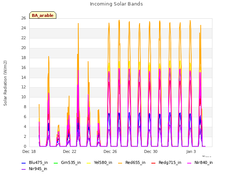234x176 pixels.
Task: Click the Dec 22 x-axis label
Action: click(69, 151)
